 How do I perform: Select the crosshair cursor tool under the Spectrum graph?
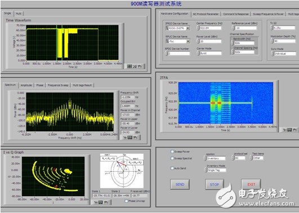tap(125, 137)
